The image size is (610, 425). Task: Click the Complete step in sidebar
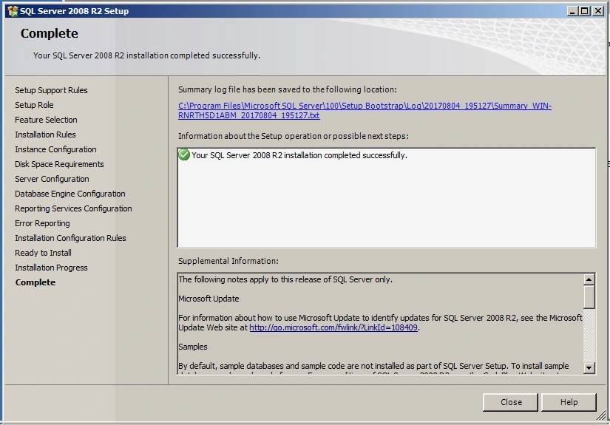click(x=35, y=282)
